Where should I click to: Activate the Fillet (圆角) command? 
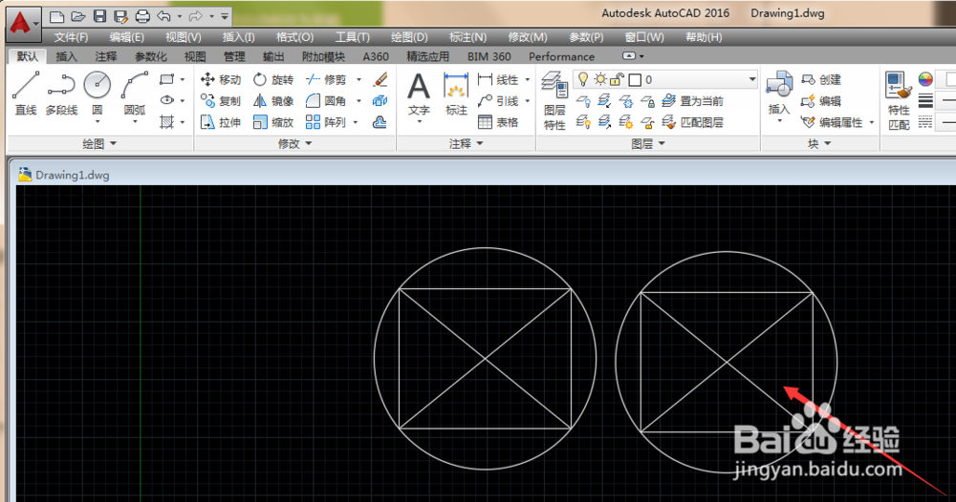[x=326, y=101]
